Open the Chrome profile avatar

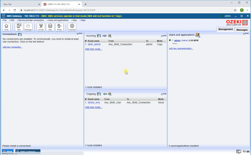(x=242, y=10)
